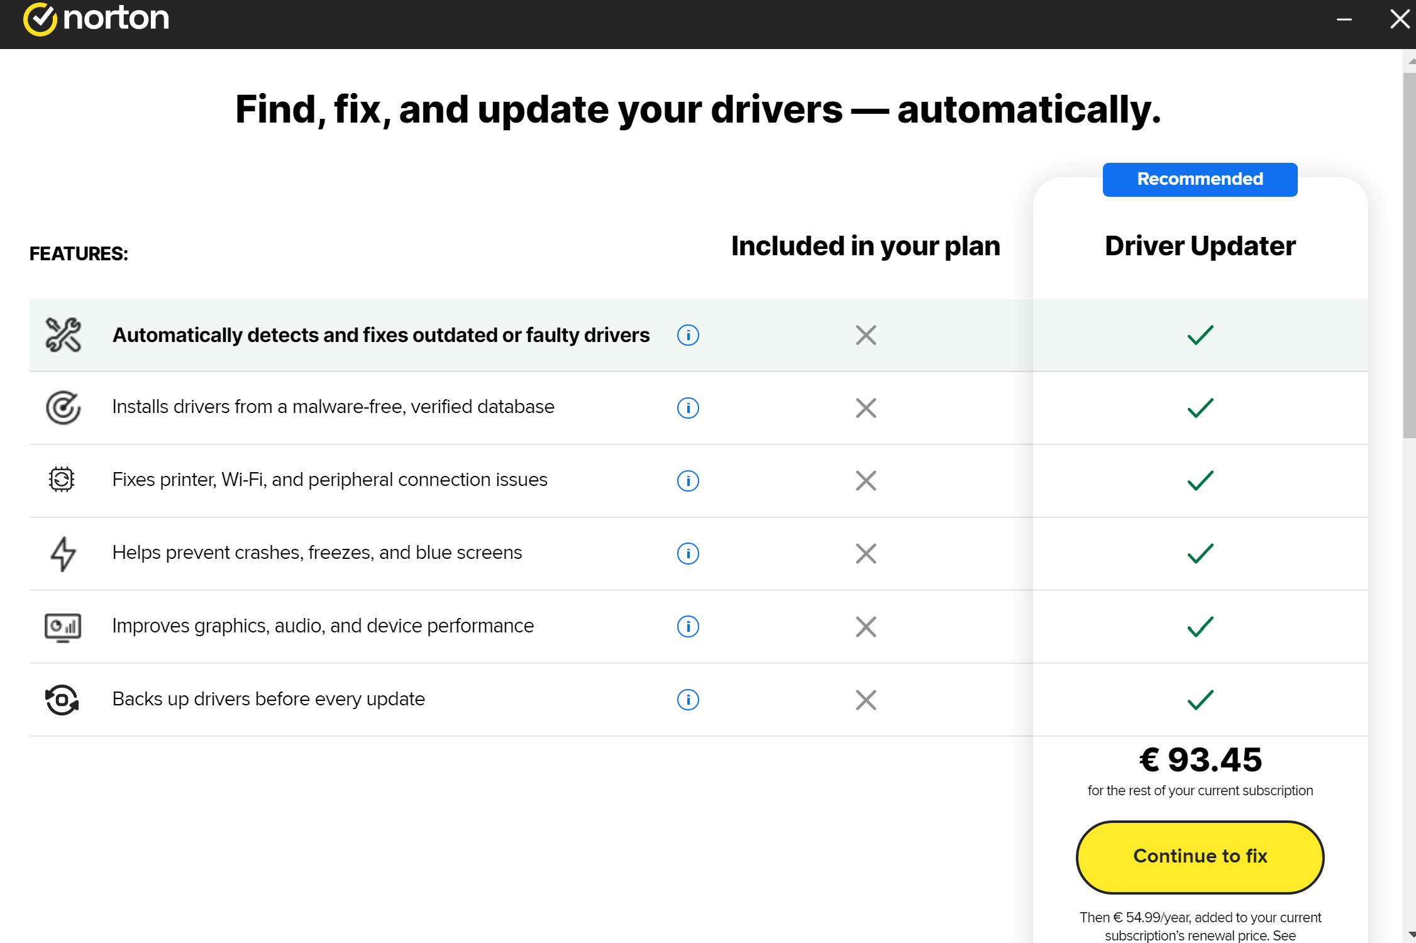Screen dimensions: 1416x943
Task: Click the Norton logo in title bar
Action: (96, 18)
